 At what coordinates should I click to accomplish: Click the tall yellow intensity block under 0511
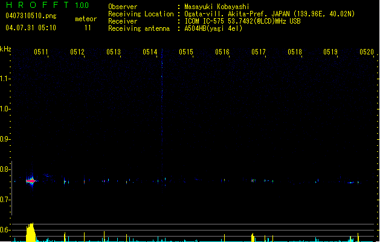(x=31, y=232)
